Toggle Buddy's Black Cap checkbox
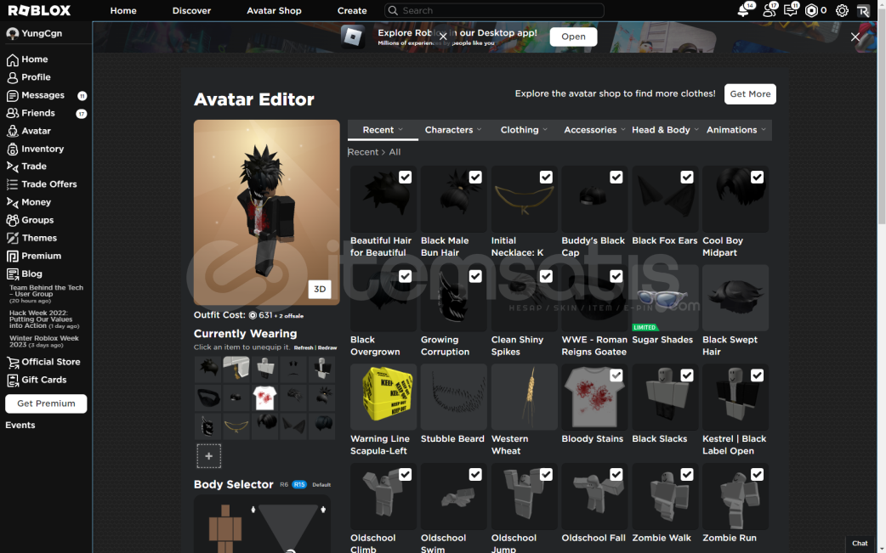886x553 pixels. click(x=616, y=178)
